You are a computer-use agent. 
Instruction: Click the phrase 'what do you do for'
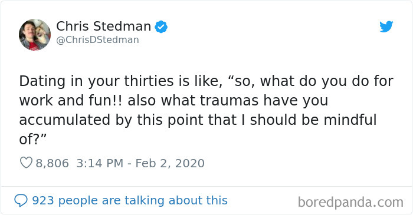(x=327, y=81)
